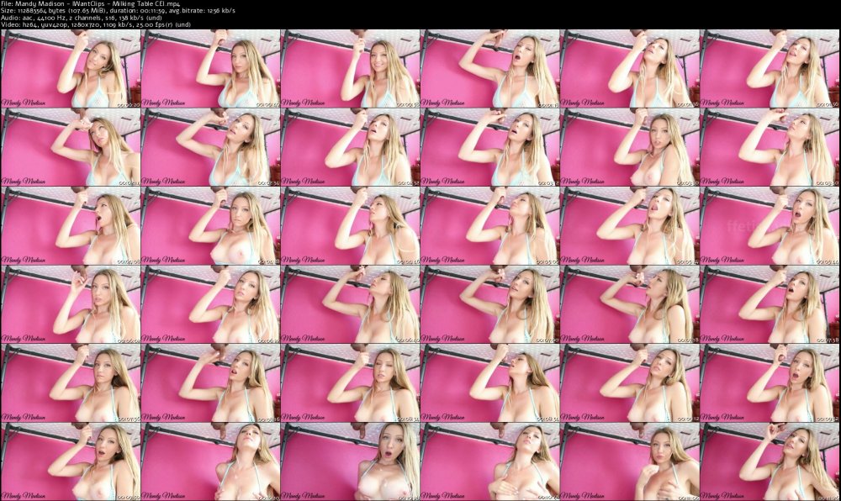Open last thumbnail in the third row
Image resolution: width=841 pixels, height=501 pixels.
pos(768,225)
